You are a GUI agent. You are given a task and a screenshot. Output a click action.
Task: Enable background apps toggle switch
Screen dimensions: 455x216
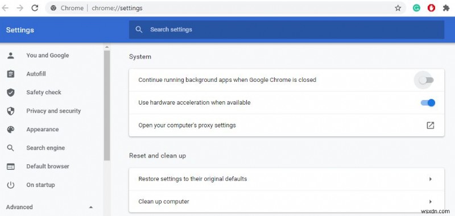[x=426, y=80]
